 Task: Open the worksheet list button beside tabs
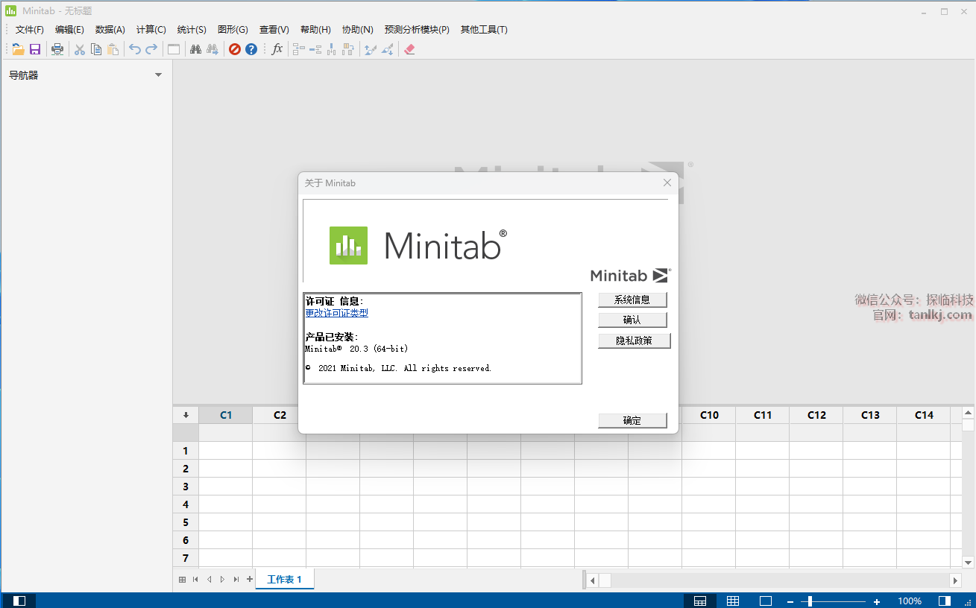182,580
